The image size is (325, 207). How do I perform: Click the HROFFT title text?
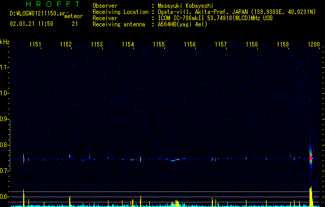click(53, 4)
